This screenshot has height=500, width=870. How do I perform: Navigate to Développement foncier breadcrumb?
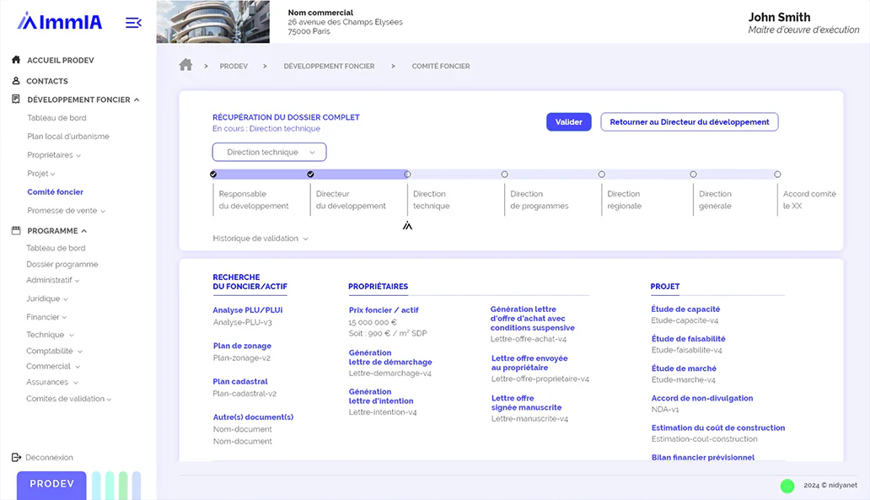[329, 66]
